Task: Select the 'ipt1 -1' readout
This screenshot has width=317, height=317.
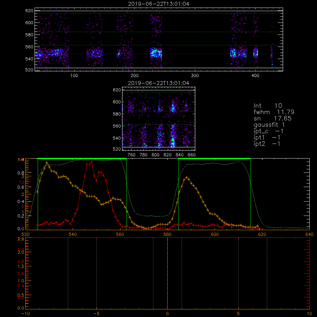Action: coord(267,138)
